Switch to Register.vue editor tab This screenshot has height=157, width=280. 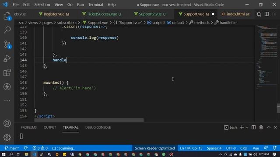click(54, 14)
